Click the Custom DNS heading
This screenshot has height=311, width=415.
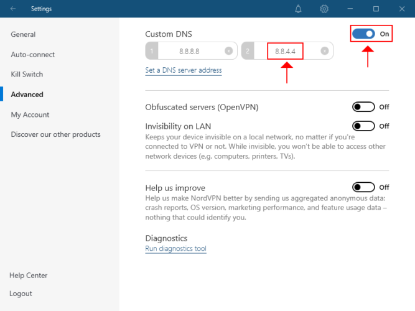pyautogui.click(x=169, y=34)
